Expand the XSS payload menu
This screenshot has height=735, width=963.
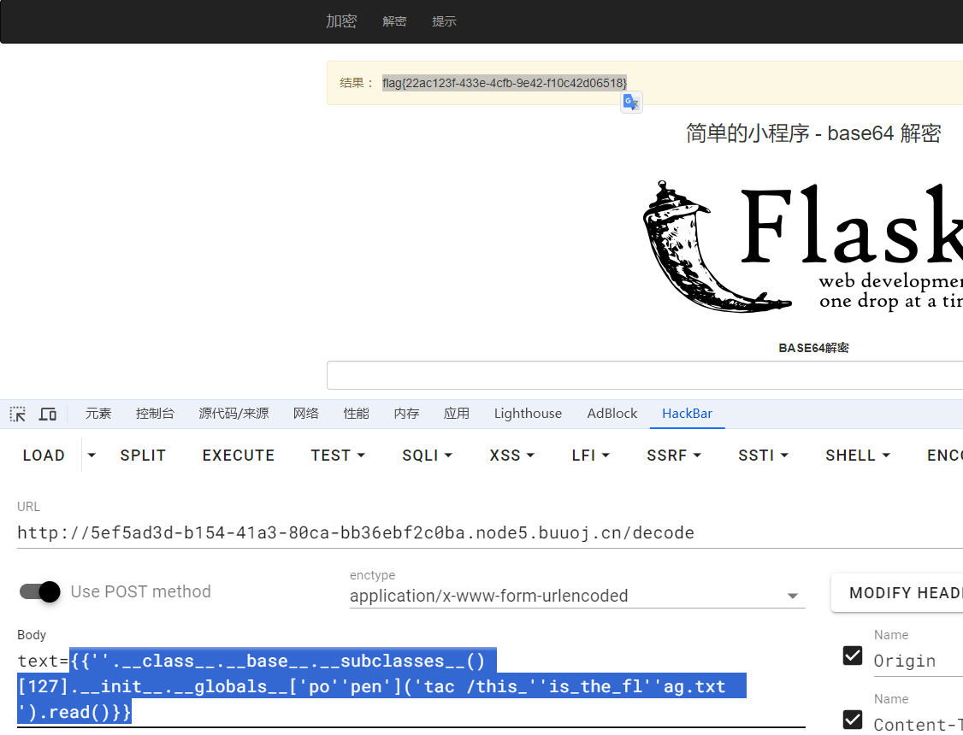[511, 456]
